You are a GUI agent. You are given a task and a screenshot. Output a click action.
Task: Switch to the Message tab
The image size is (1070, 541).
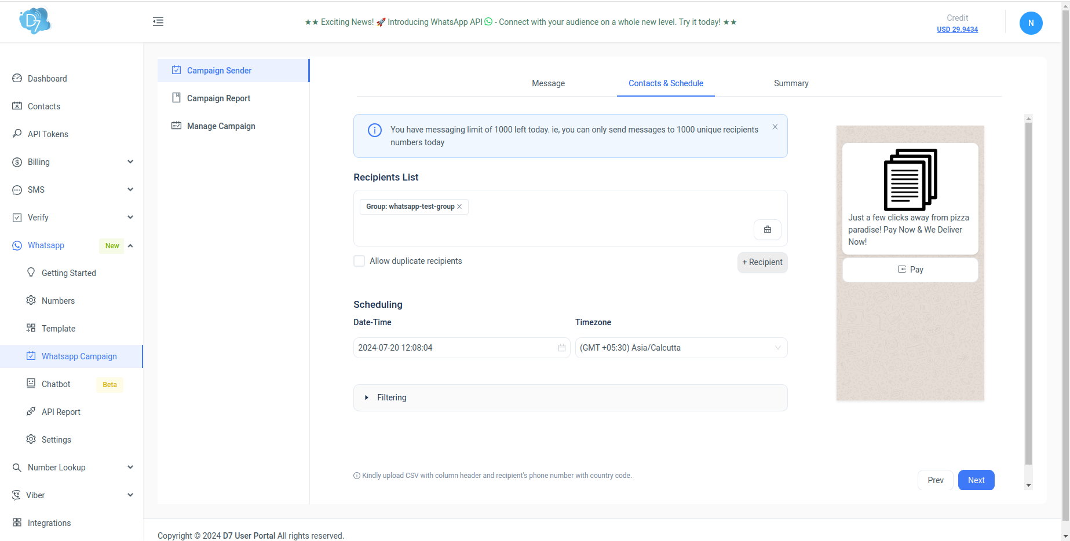coord(548,83)
